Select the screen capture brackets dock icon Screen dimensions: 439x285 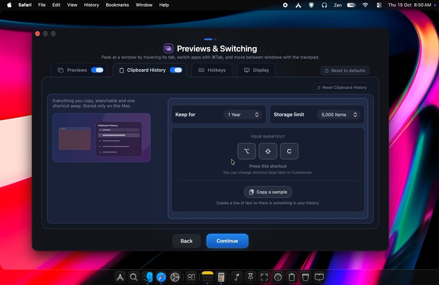(x=264, y=277)
